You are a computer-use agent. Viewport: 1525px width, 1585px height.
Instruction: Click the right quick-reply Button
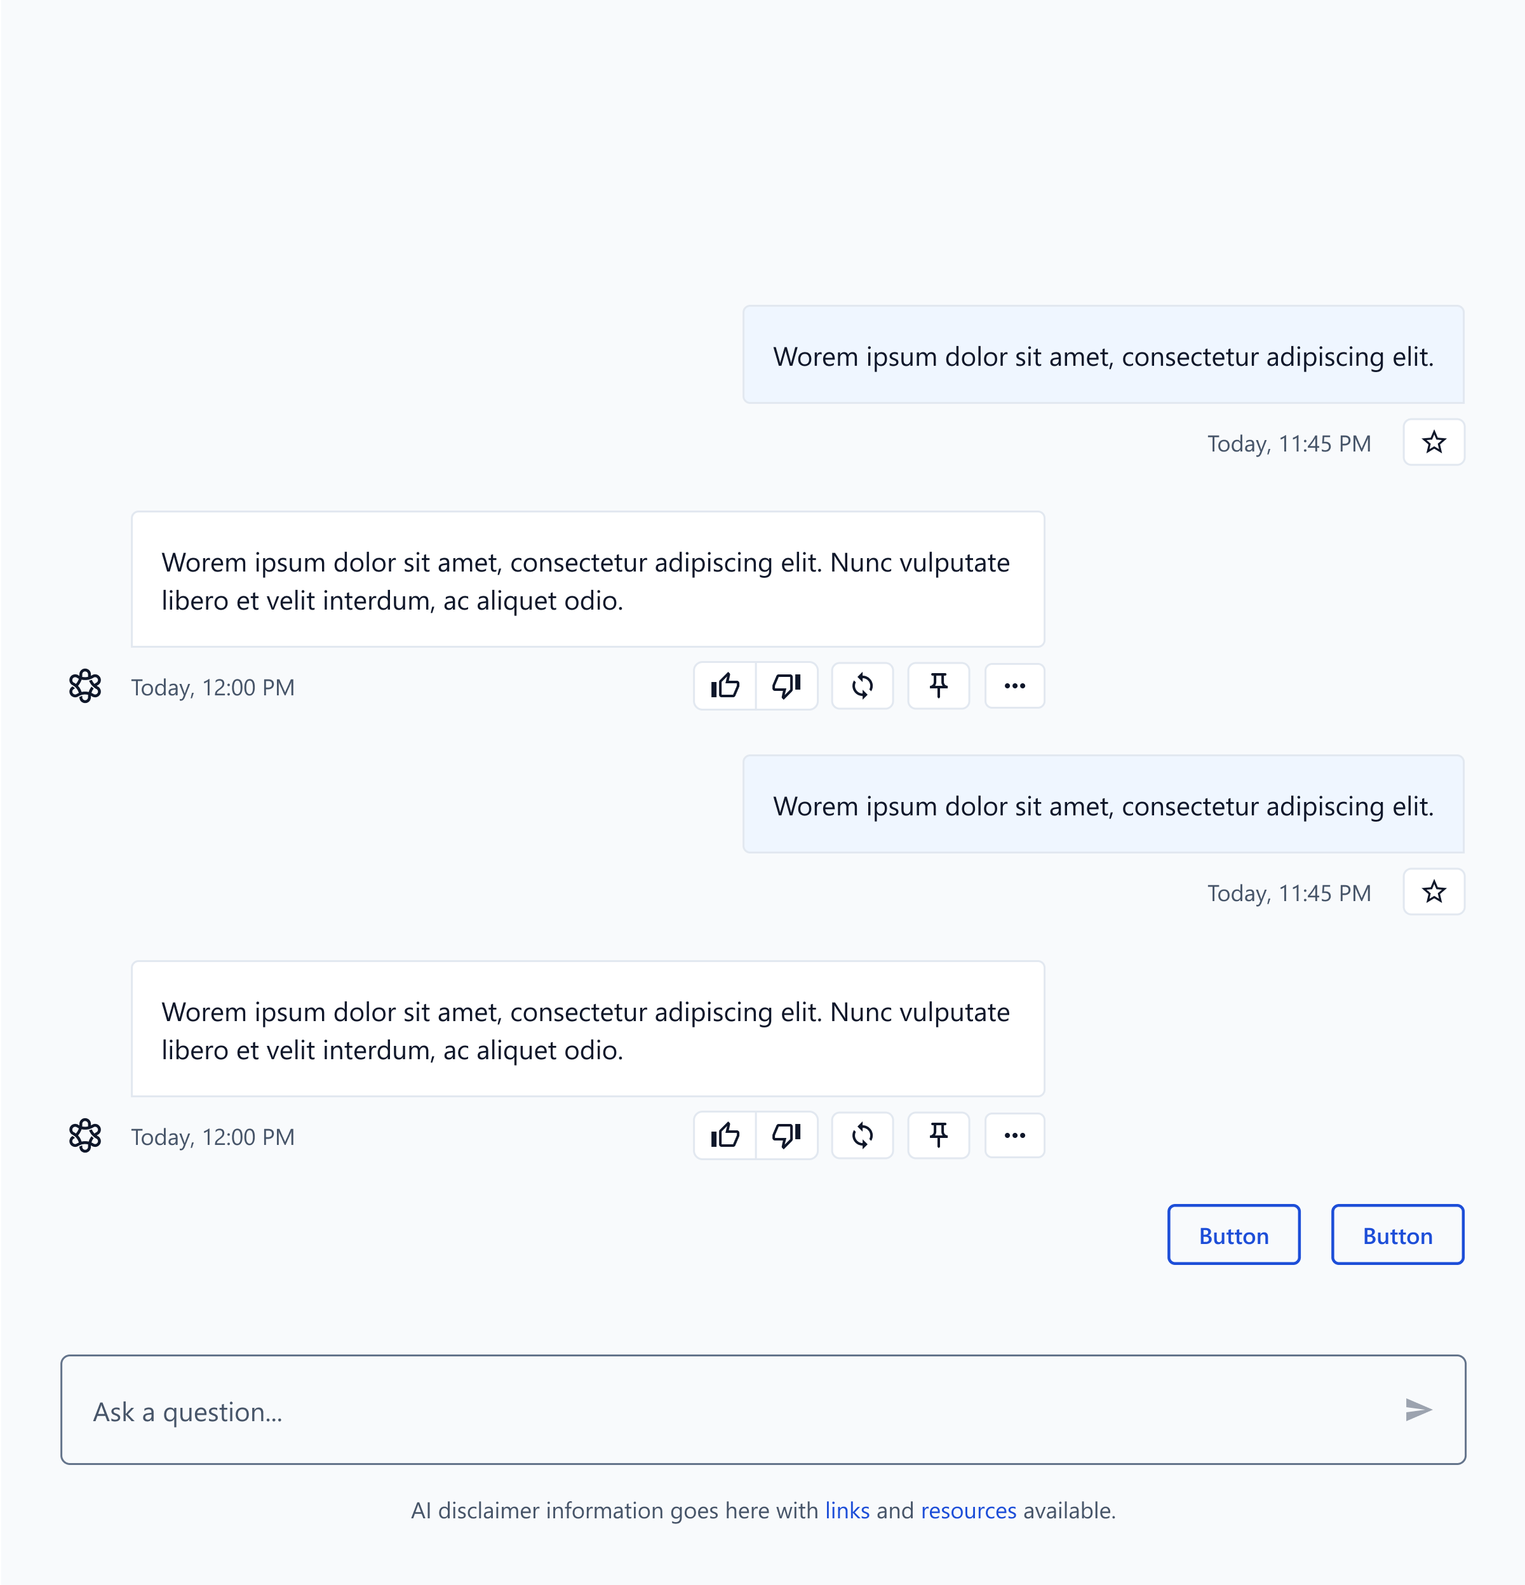1397,1235
